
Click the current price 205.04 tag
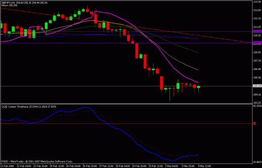[257, 86]
